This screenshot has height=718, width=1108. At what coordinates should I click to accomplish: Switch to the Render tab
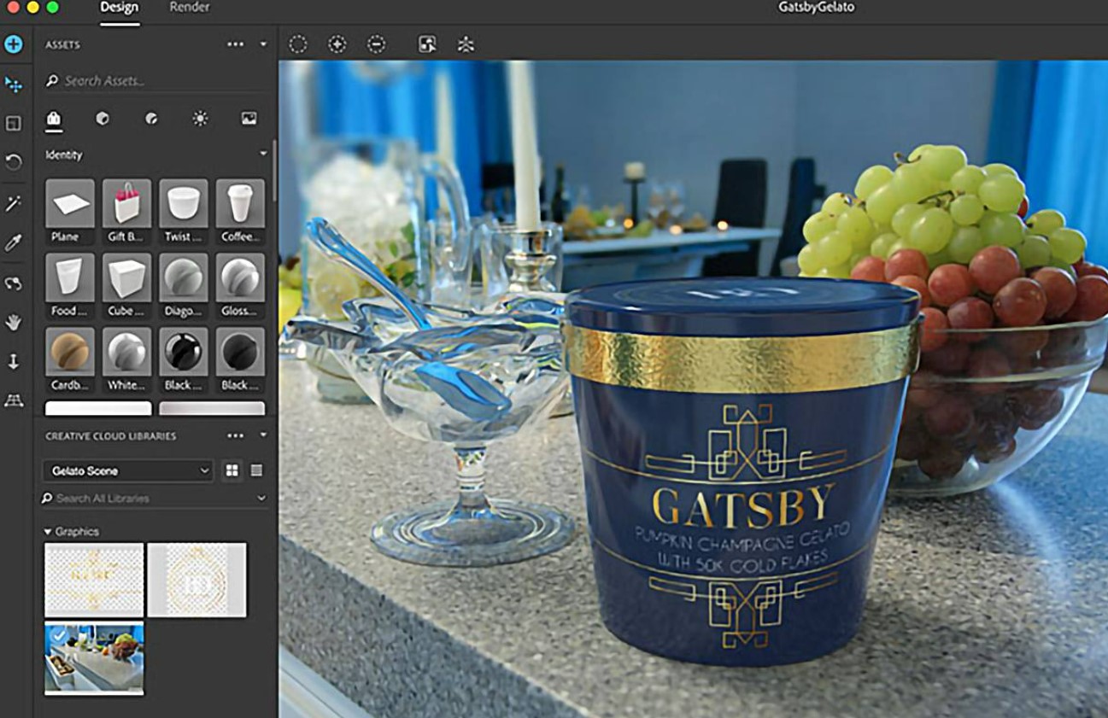click(189, 8)
